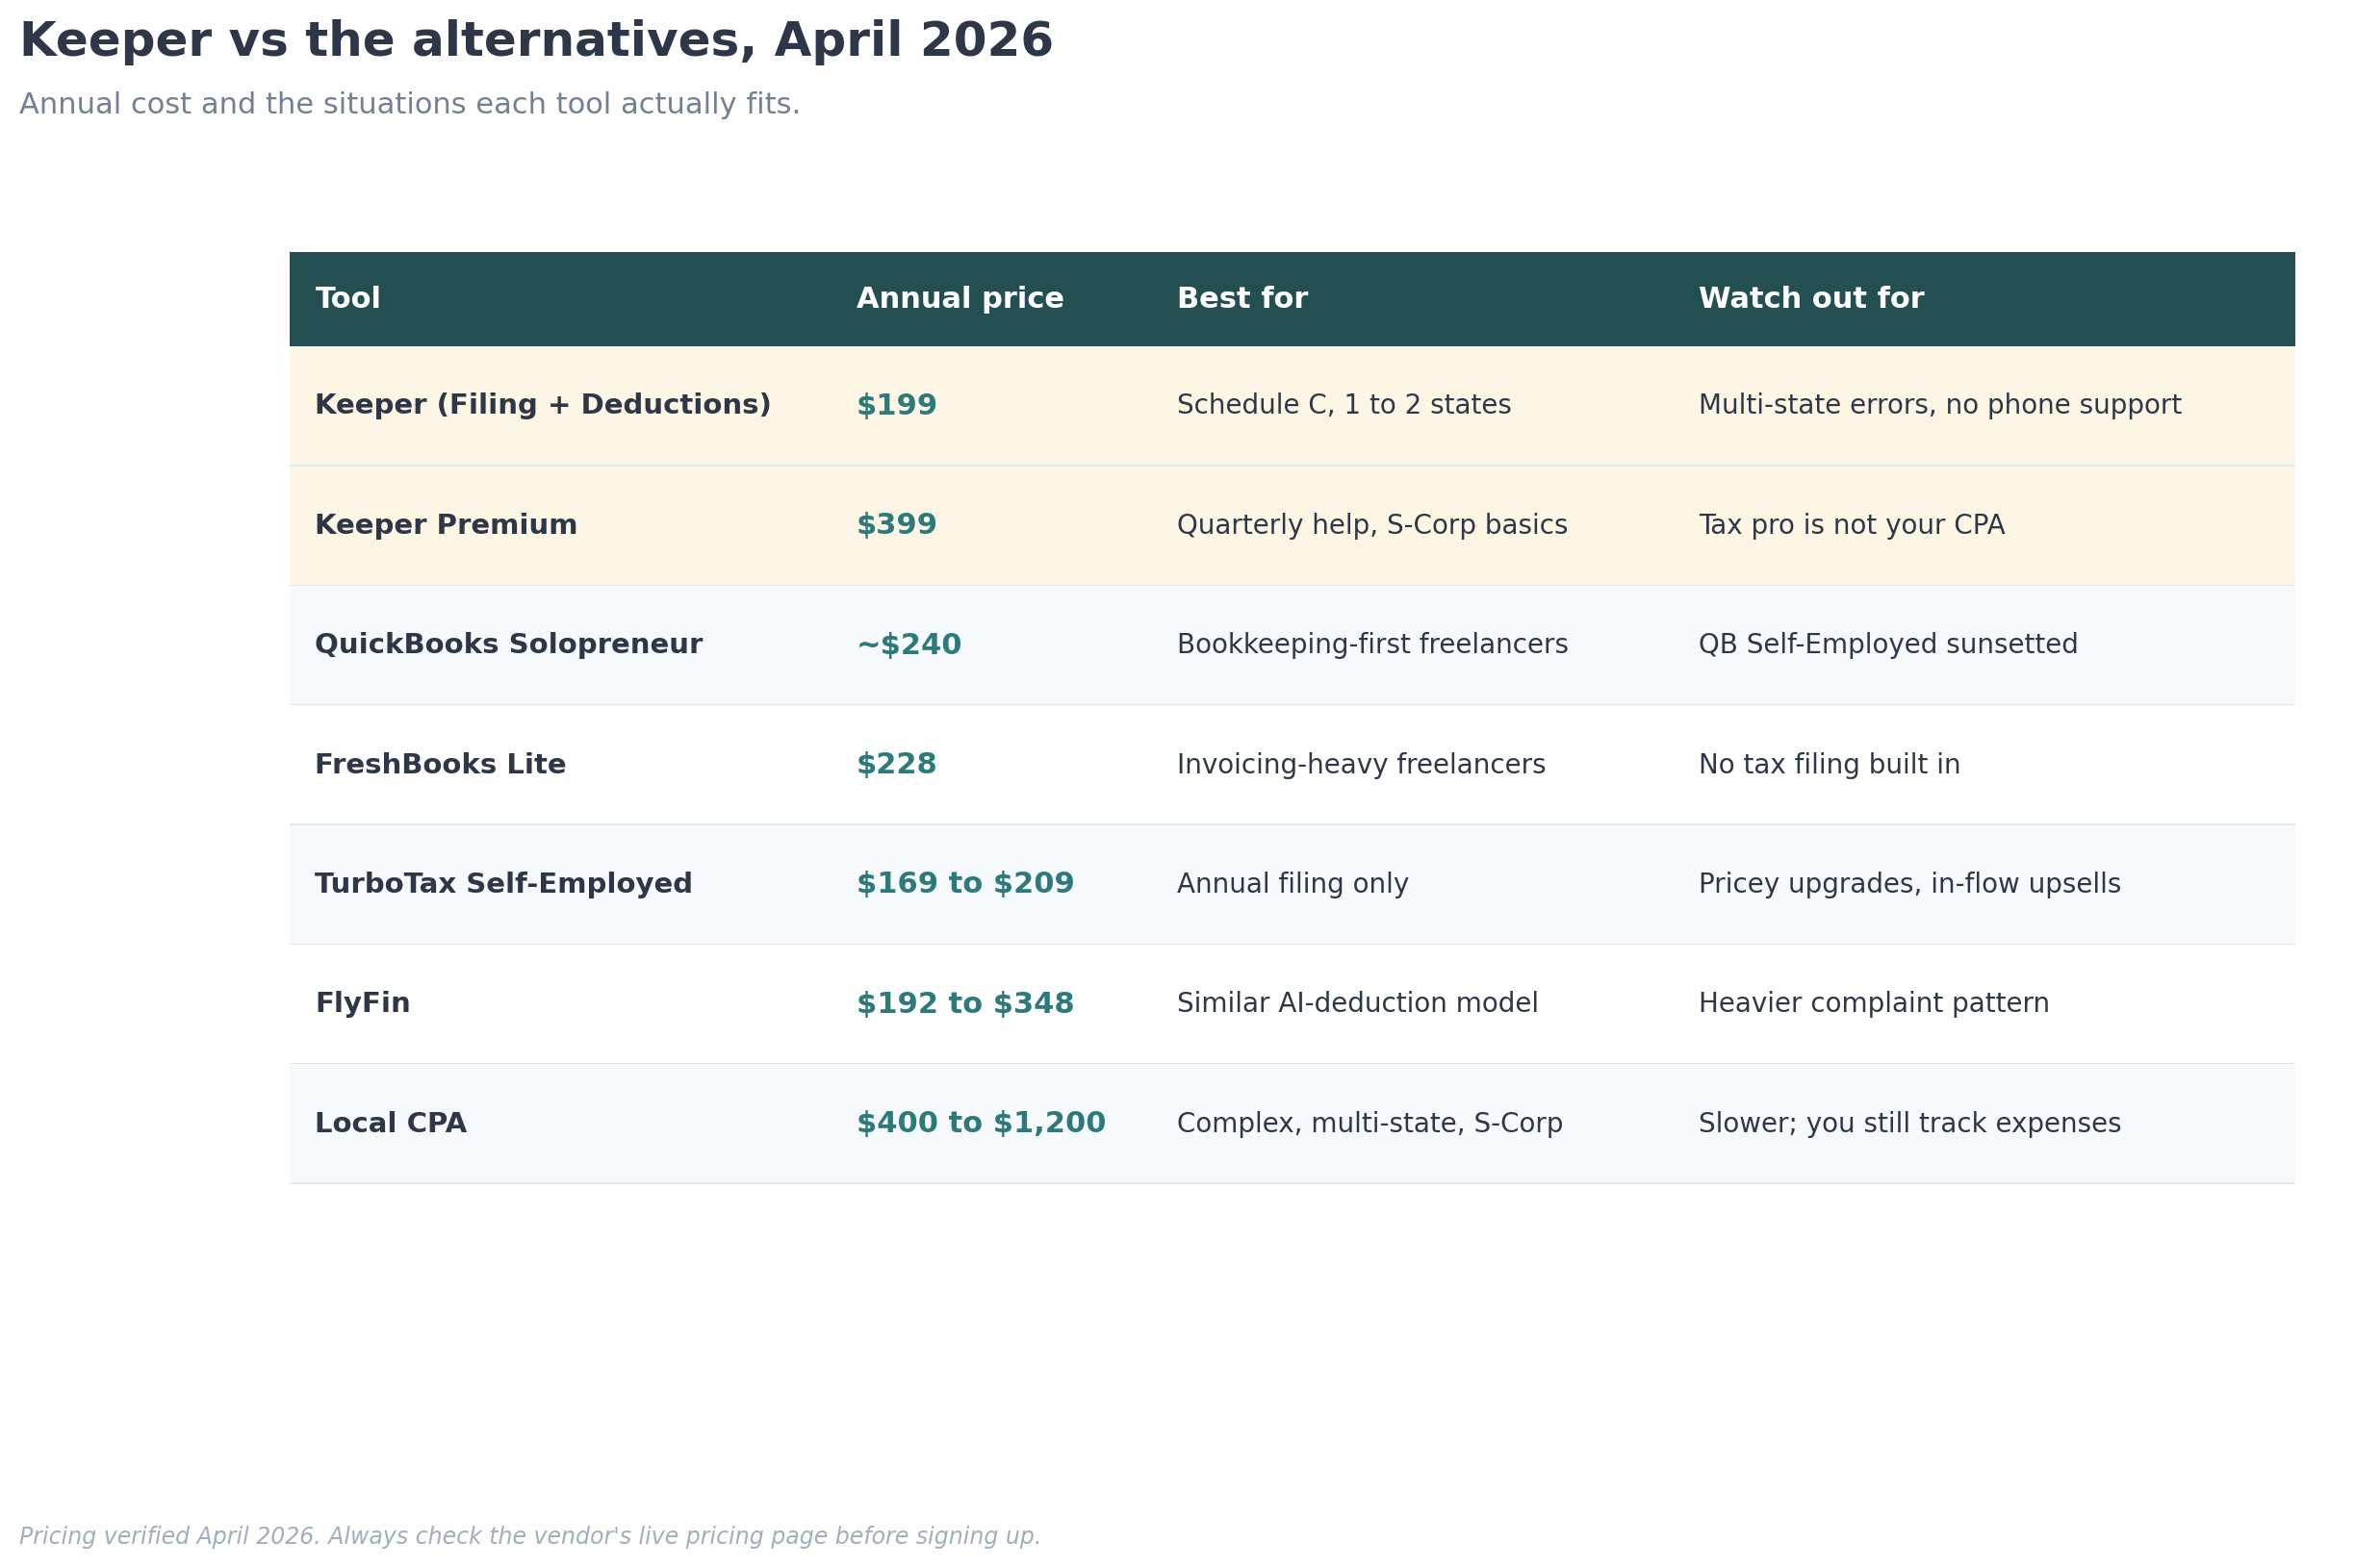2355x1568 pixels.
Task: Select the 'QuickBooks Solopreneur' cell
Action: [508, 645]
